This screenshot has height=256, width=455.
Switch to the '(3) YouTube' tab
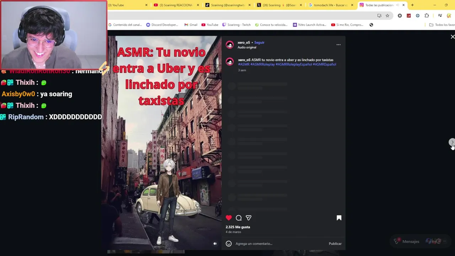tap(124, 5)
